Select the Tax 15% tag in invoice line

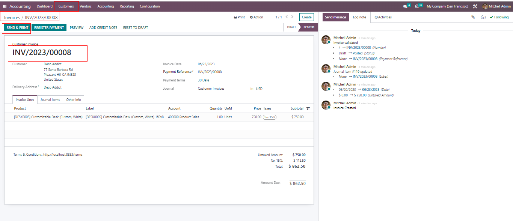(x=269, y=117)
